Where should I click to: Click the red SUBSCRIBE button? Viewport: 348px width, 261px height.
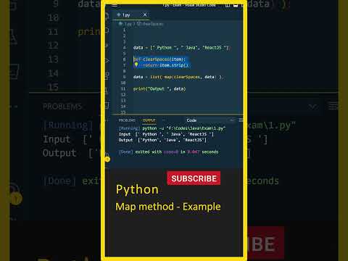click(x=194, y=178)
